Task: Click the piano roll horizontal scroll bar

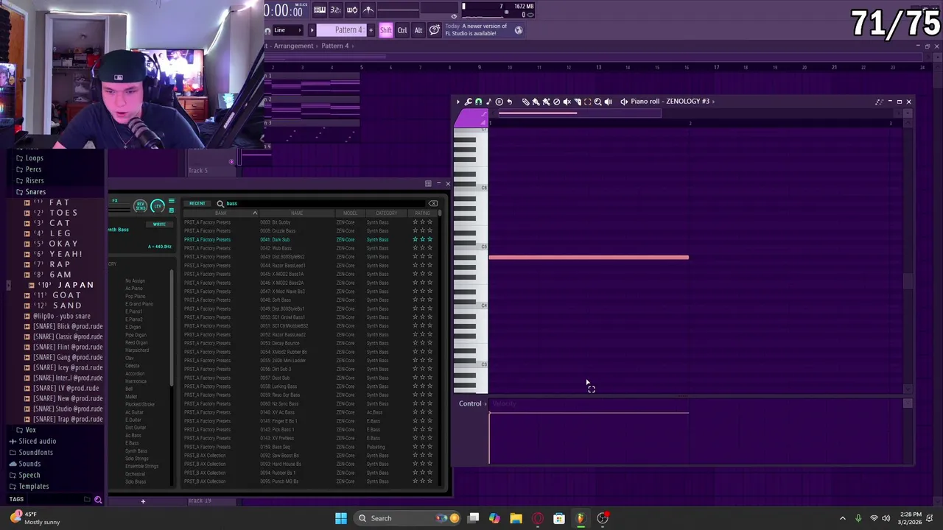Action: point(580,113)
